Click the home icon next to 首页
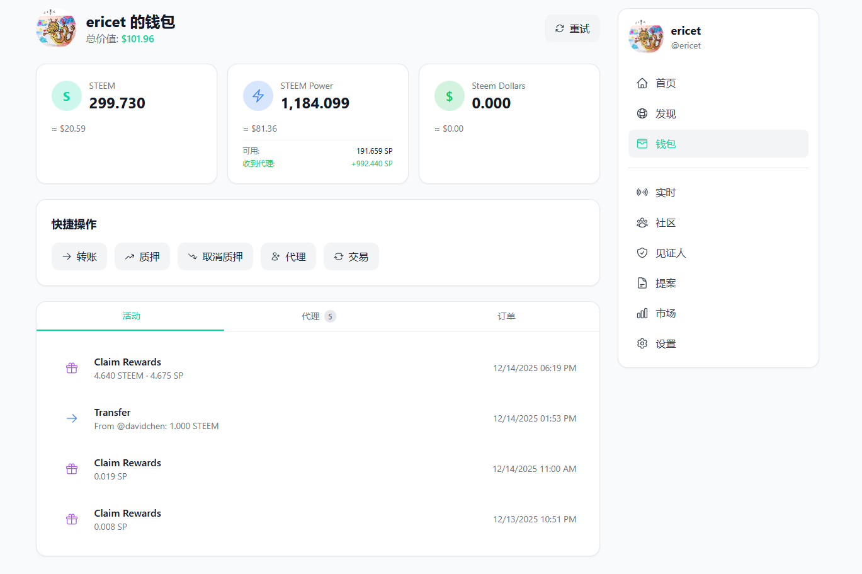This screenshot has width=862, height=574. pyautogui.click(x=642, y=83)
